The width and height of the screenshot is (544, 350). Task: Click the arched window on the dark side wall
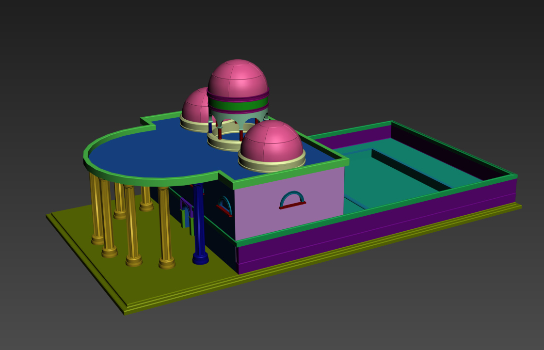(x=224, y=205)
